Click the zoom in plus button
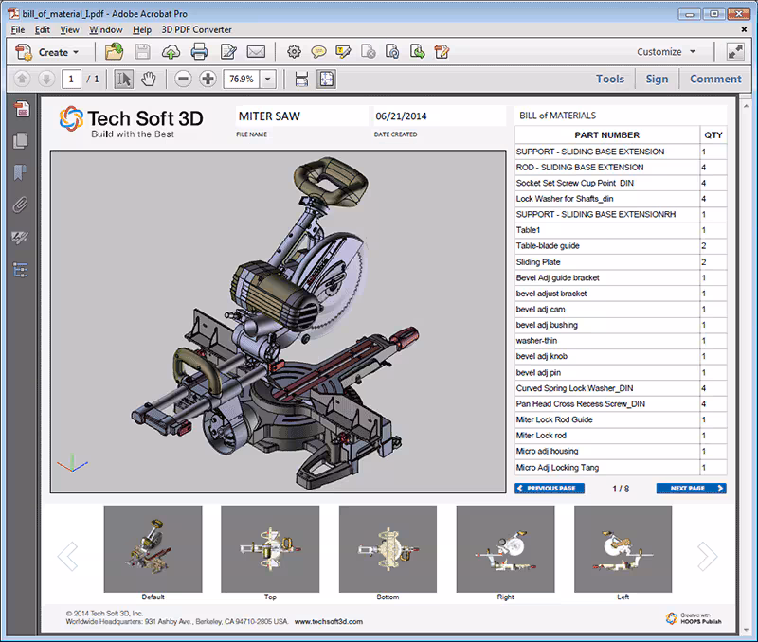The width and height of the screenshot is (758, 642). point(208,79)
